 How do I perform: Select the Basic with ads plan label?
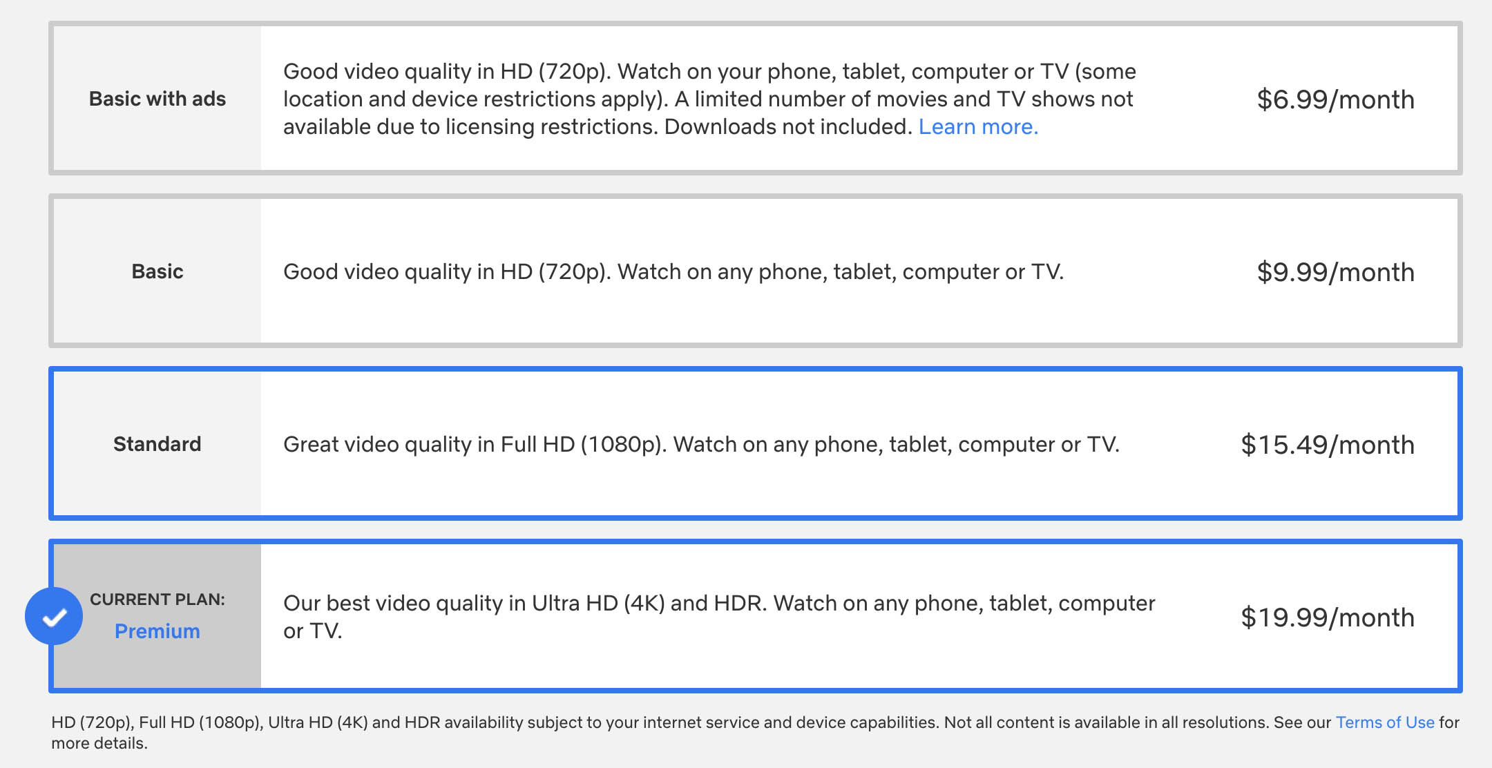[x=157, y=99]
